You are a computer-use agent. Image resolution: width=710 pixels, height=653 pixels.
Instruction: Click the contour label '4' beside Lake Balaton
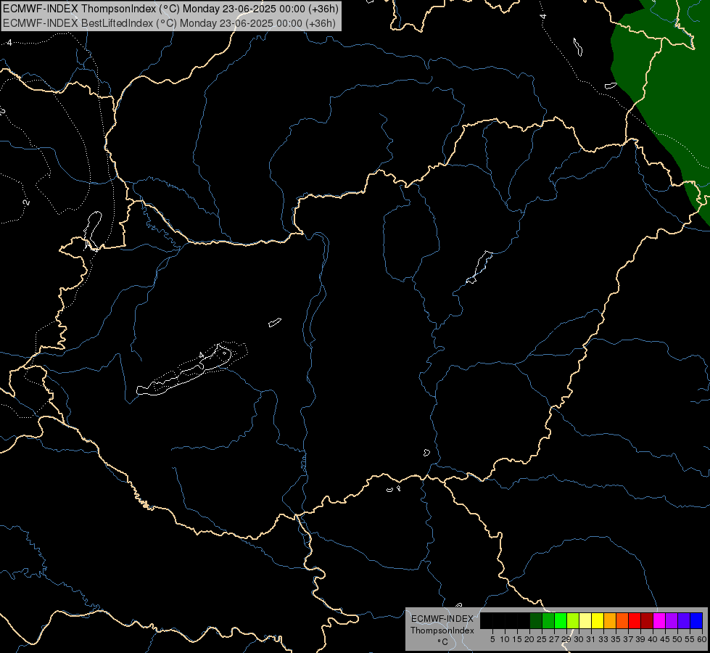pos(202,355)
